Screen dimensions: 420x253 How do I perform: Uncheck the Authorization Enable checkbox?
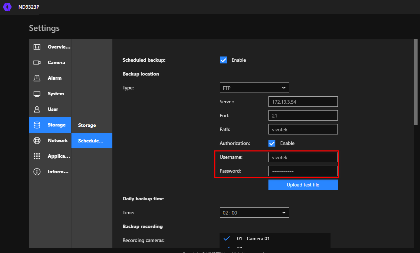(x=272, y=143)
